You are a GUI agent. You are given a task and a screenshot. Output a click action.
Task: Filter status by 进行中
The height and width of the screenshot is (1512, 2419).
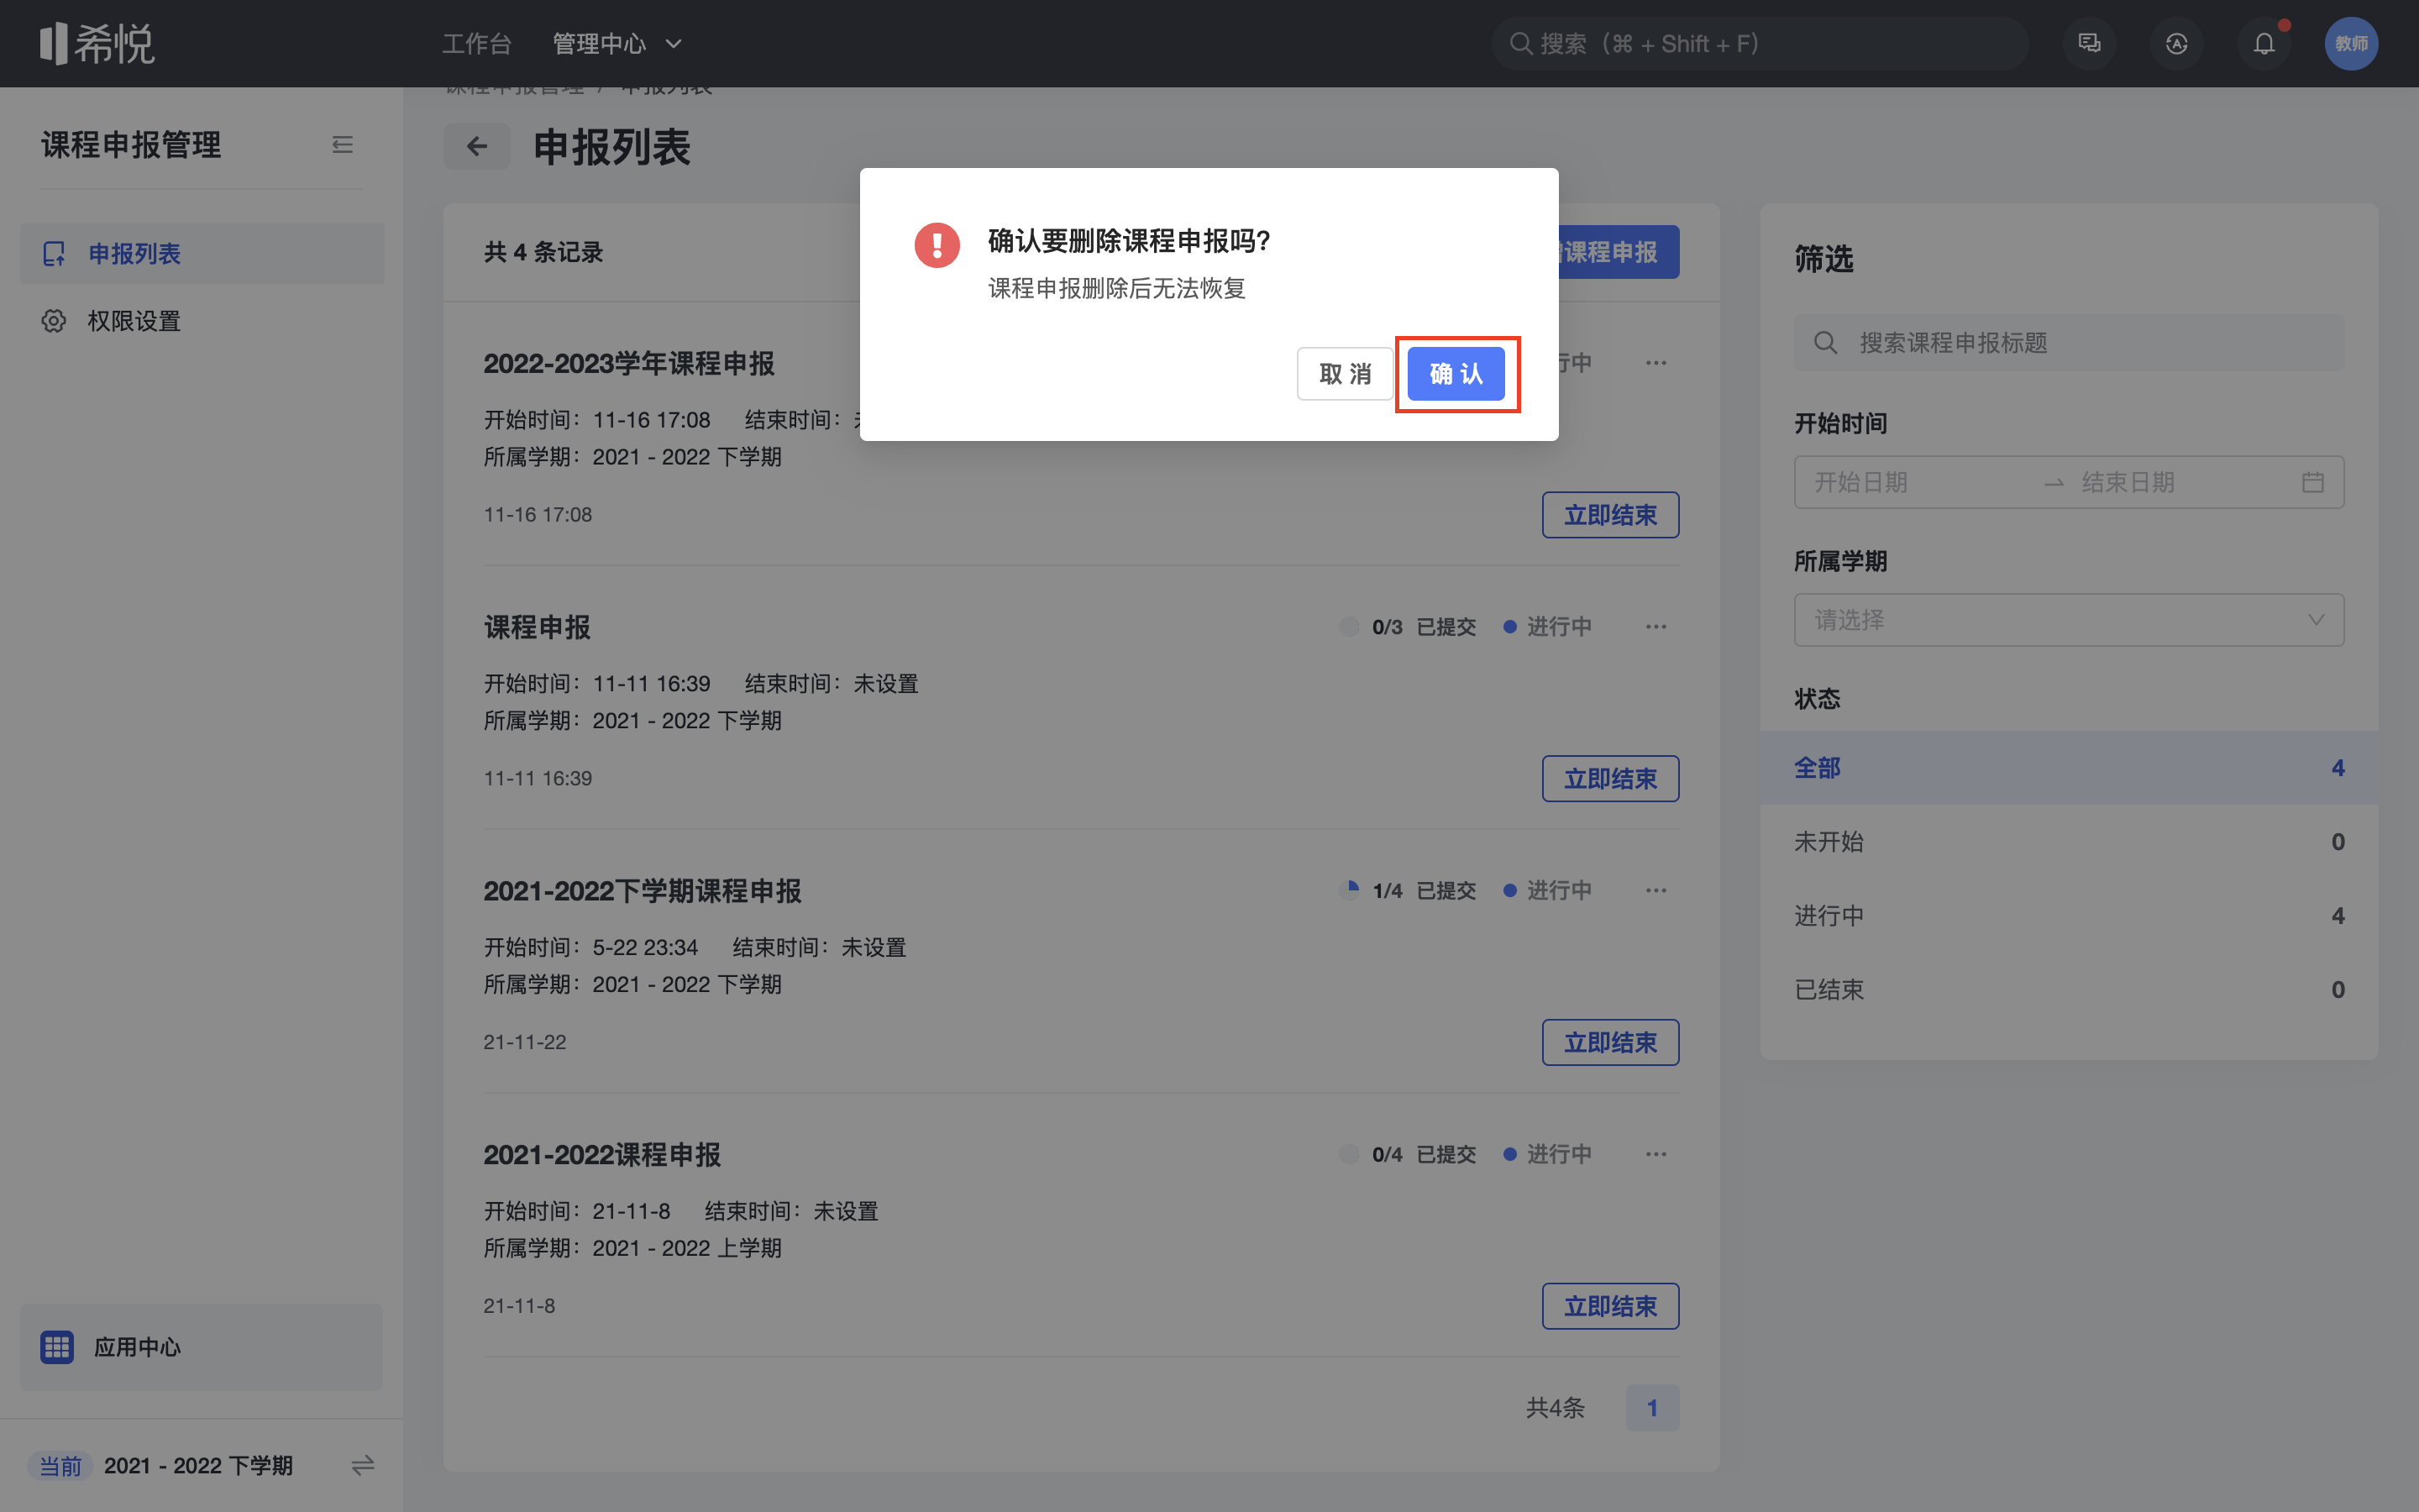pos(2069,916)
